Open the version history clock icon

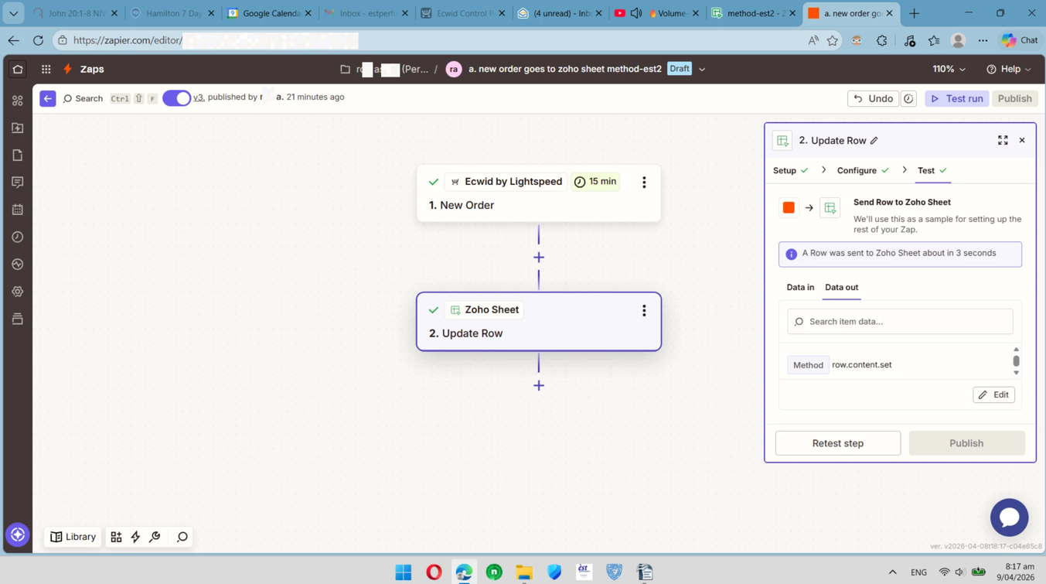tap(909, 98)
